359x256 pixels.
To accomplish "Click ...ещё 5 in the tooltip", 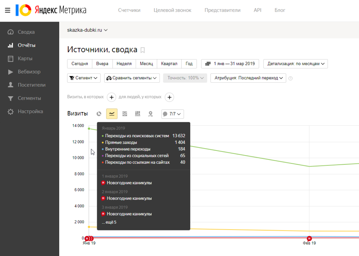I will (x=109, y=222).
